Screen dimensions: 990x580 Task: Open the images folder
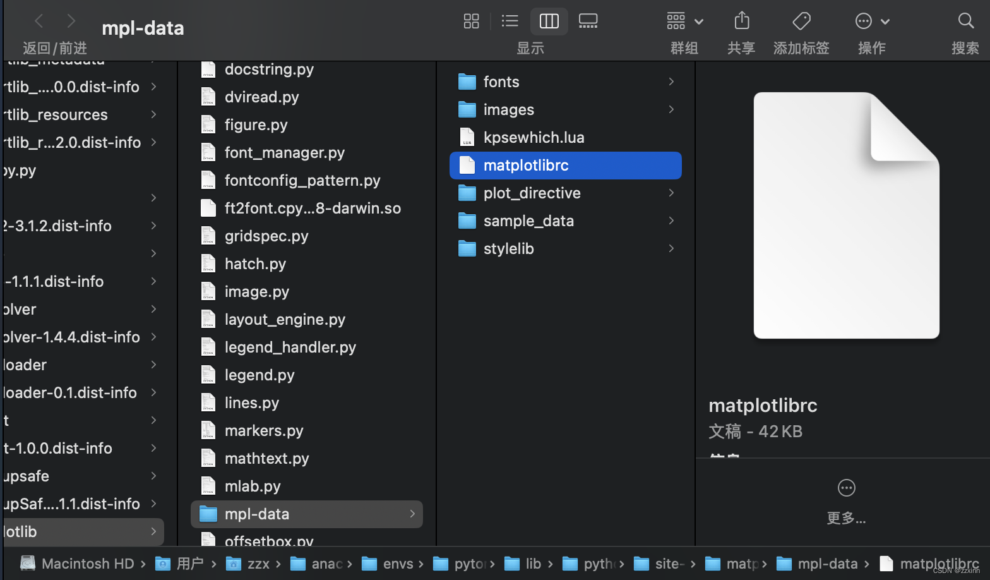point(566,110)
